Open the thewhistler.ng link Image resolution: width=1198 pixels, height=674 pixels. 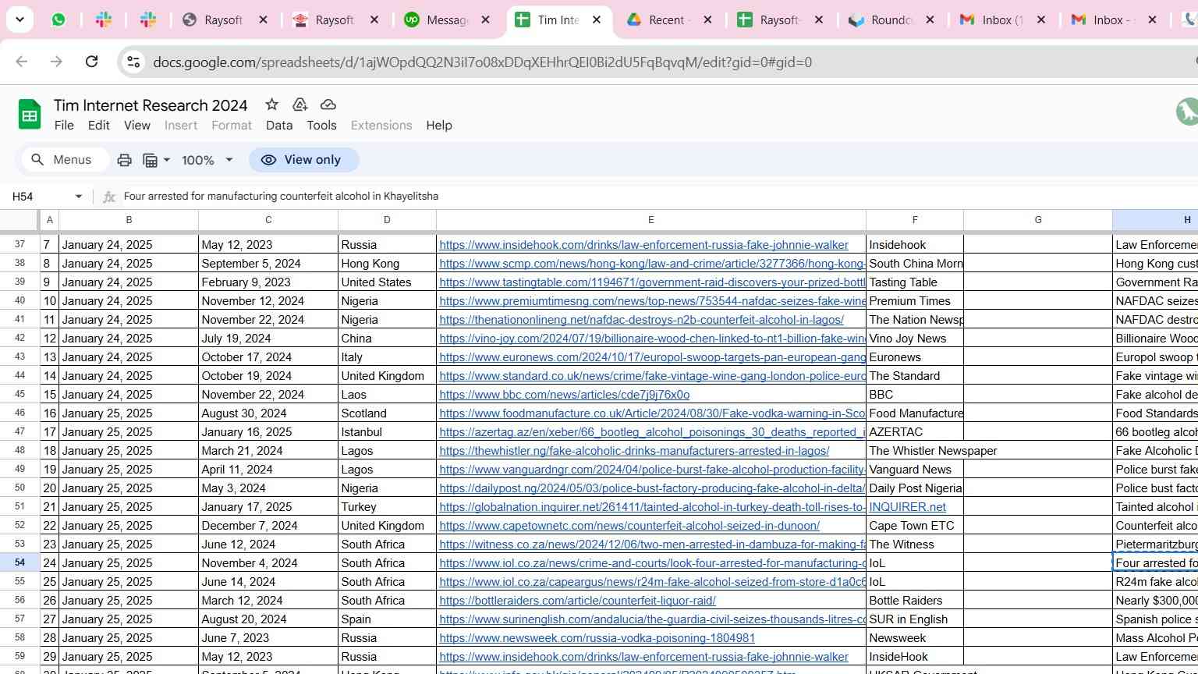click(634, 451)
